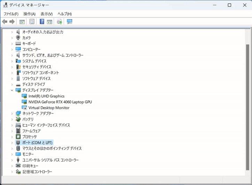Open the 操作(A) menu

29,14
